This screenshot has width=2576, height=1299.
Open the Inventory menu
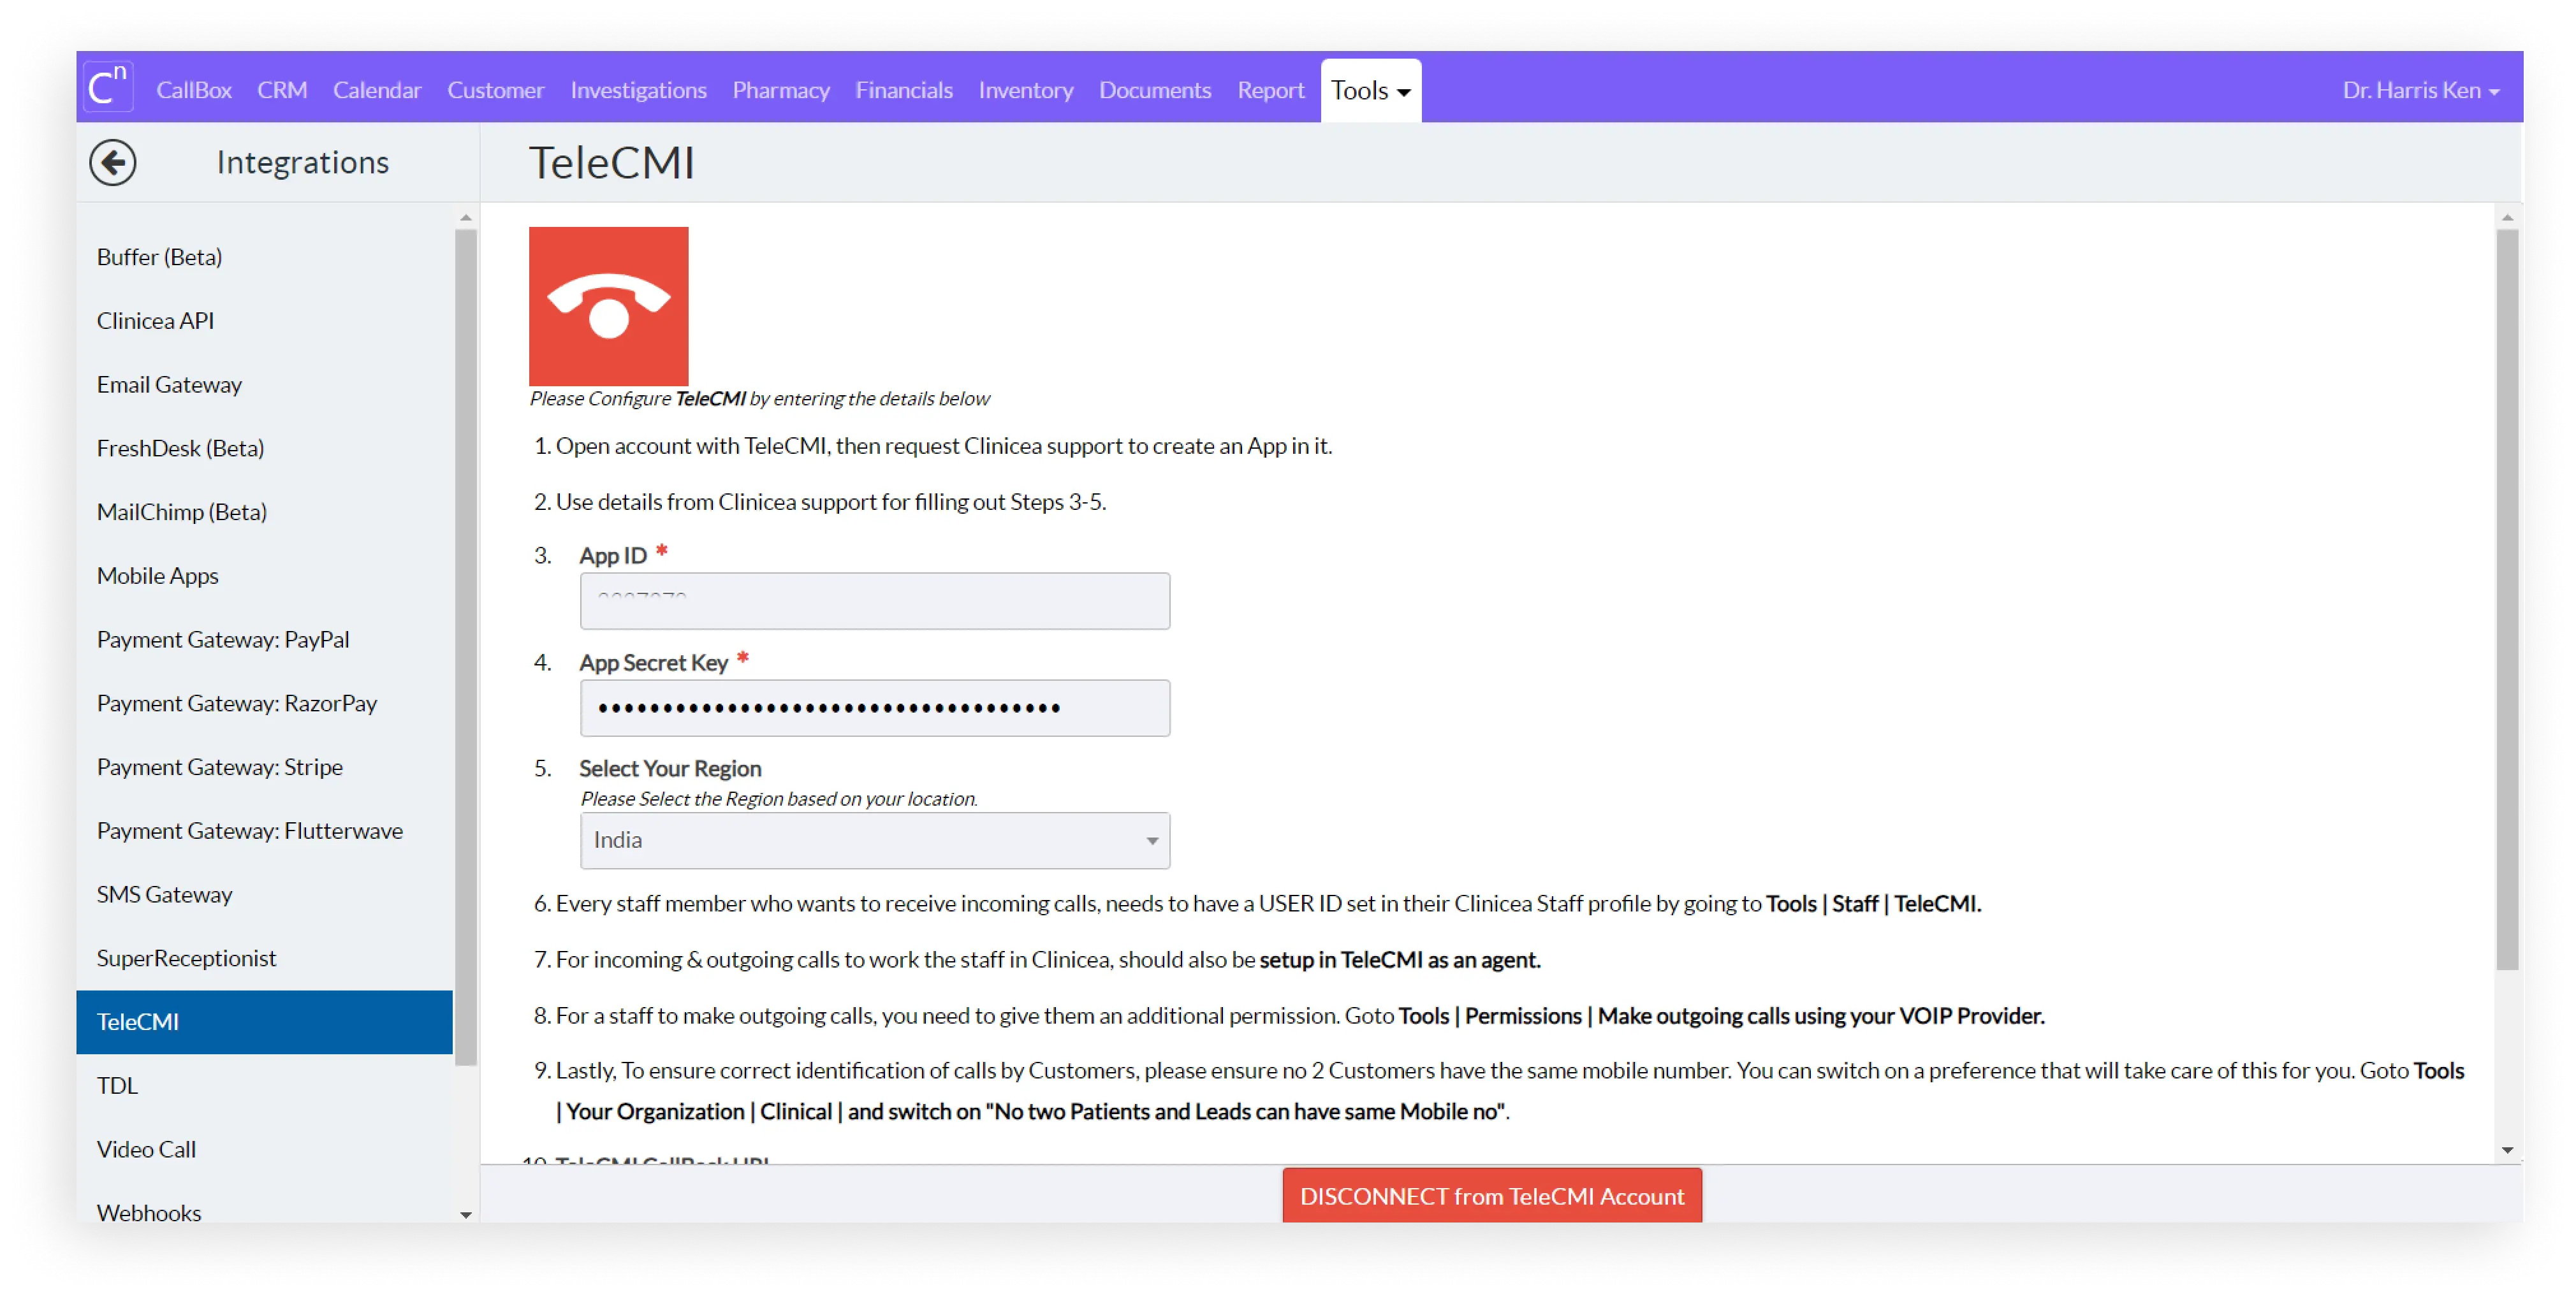point(1026,90)
